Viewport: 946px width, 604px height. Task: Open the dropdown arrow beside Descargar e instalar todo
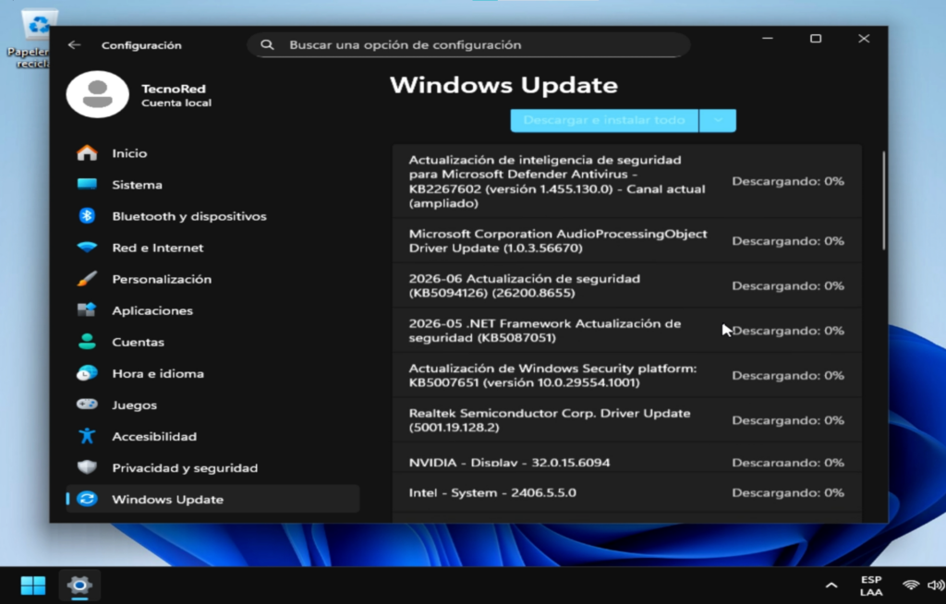click(x=718, y=120)
